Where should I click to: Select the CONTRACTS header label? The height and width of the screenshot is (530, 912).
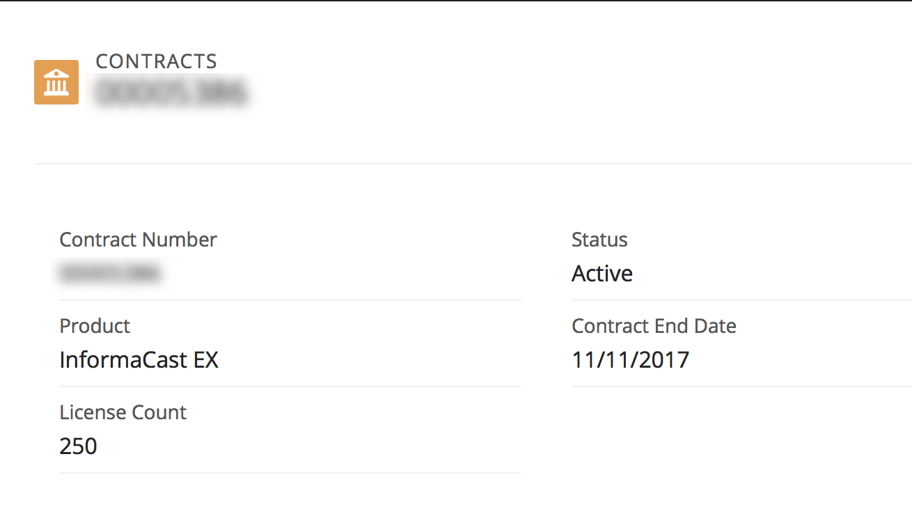point(156,61)
